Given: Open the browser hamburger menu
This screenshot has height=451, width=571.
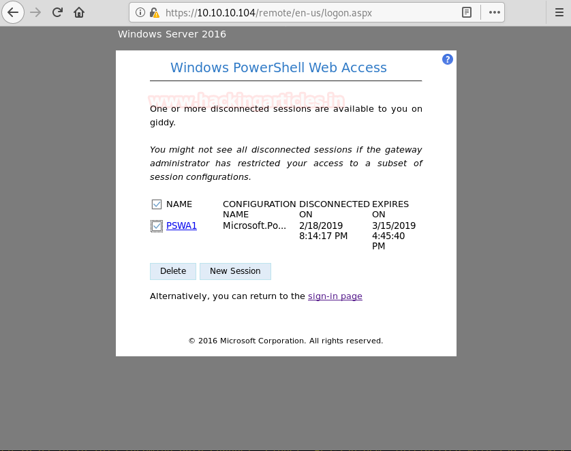Looking at the screenshot, I should pos(559,12).
